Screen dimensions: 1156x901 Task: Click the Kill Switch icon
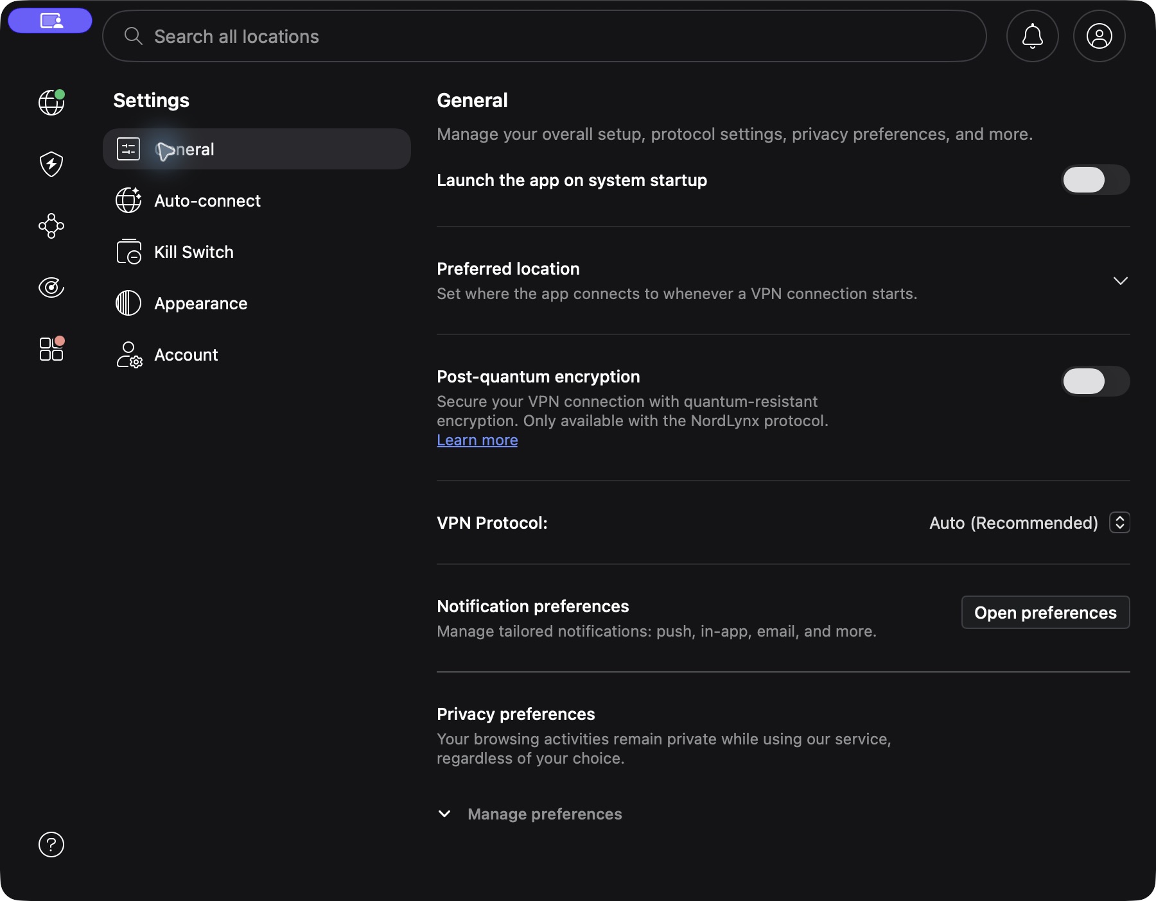(128, 252)
